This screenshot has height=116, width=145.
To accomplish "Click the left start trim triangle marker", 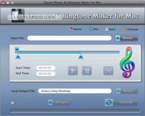I will tap(18, 57).
